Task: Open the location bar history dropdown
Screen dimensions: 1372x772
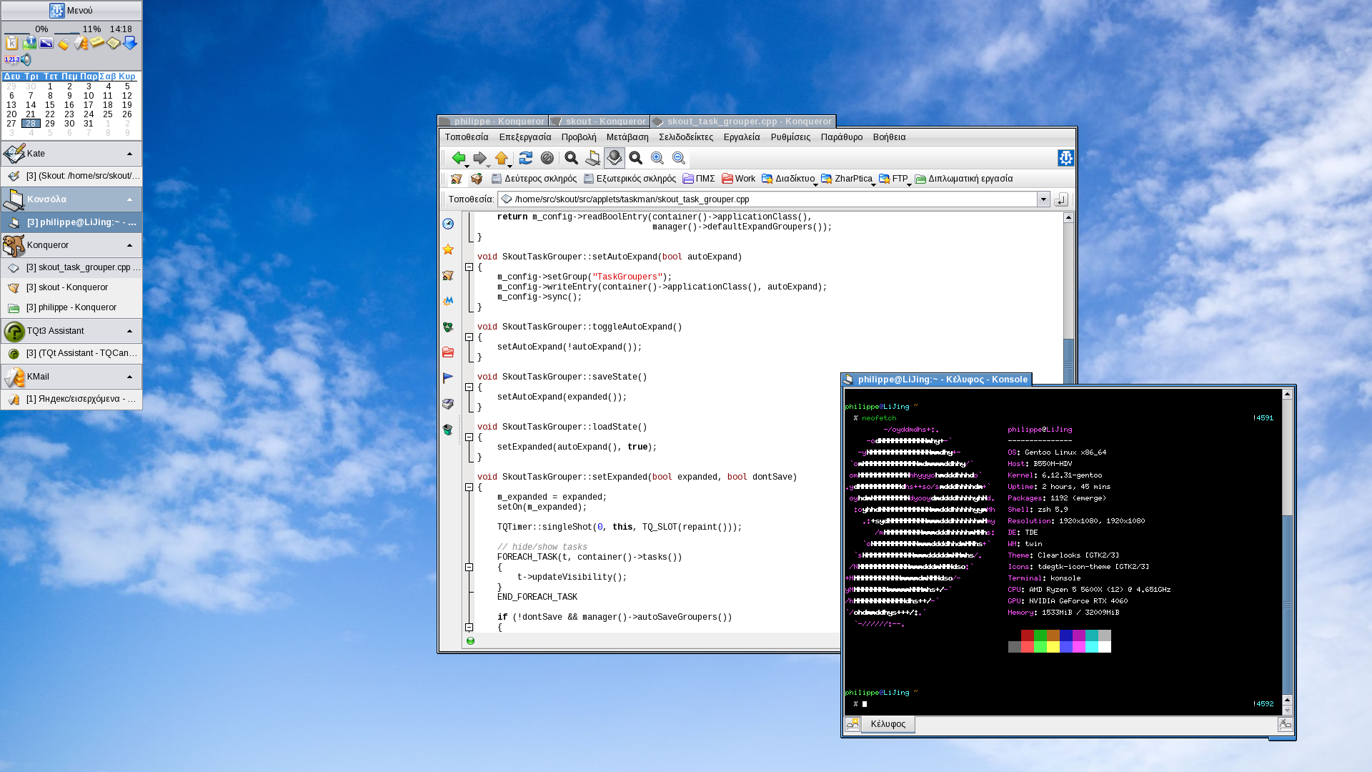Action: [1043, 199]
